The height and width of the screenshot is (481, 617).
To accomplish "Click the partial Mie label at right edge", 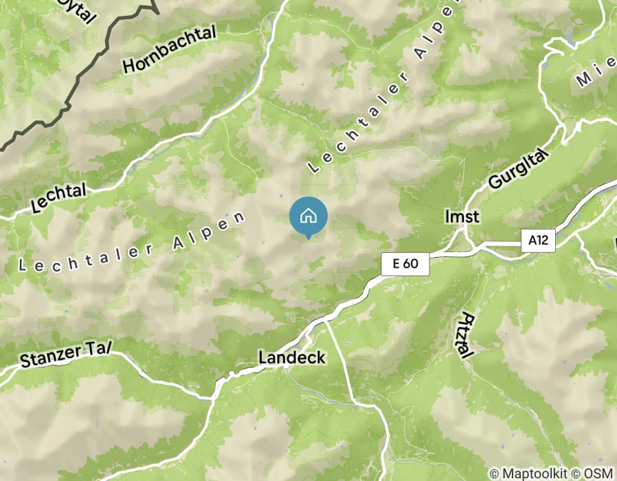I will [596, 73].
